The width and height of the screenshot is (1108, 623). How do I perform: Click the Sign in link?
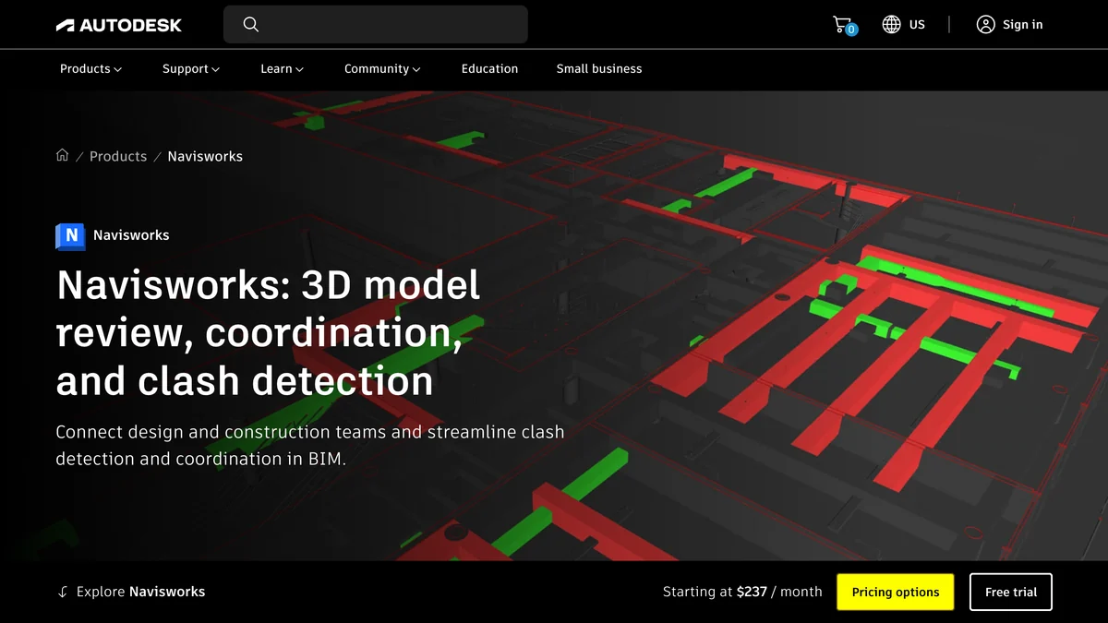[x=1022, y=25]
